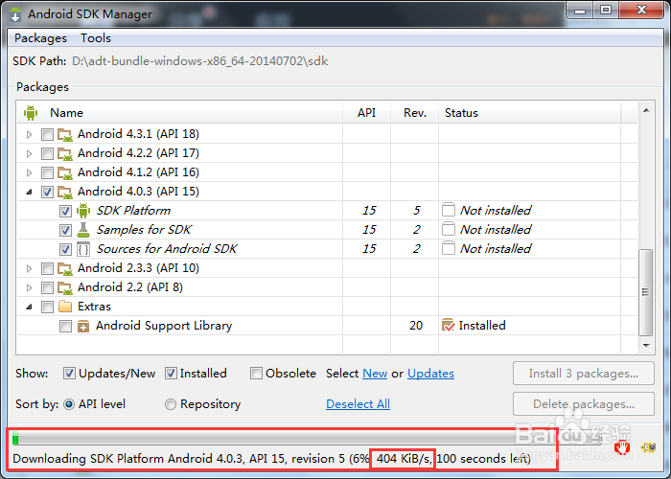Image resolution: width=671 pixels, height=479 pixels.
Task: Click the Android 4.1.2 folder icon
Action: pyautogui.click(x=65, y=172)
